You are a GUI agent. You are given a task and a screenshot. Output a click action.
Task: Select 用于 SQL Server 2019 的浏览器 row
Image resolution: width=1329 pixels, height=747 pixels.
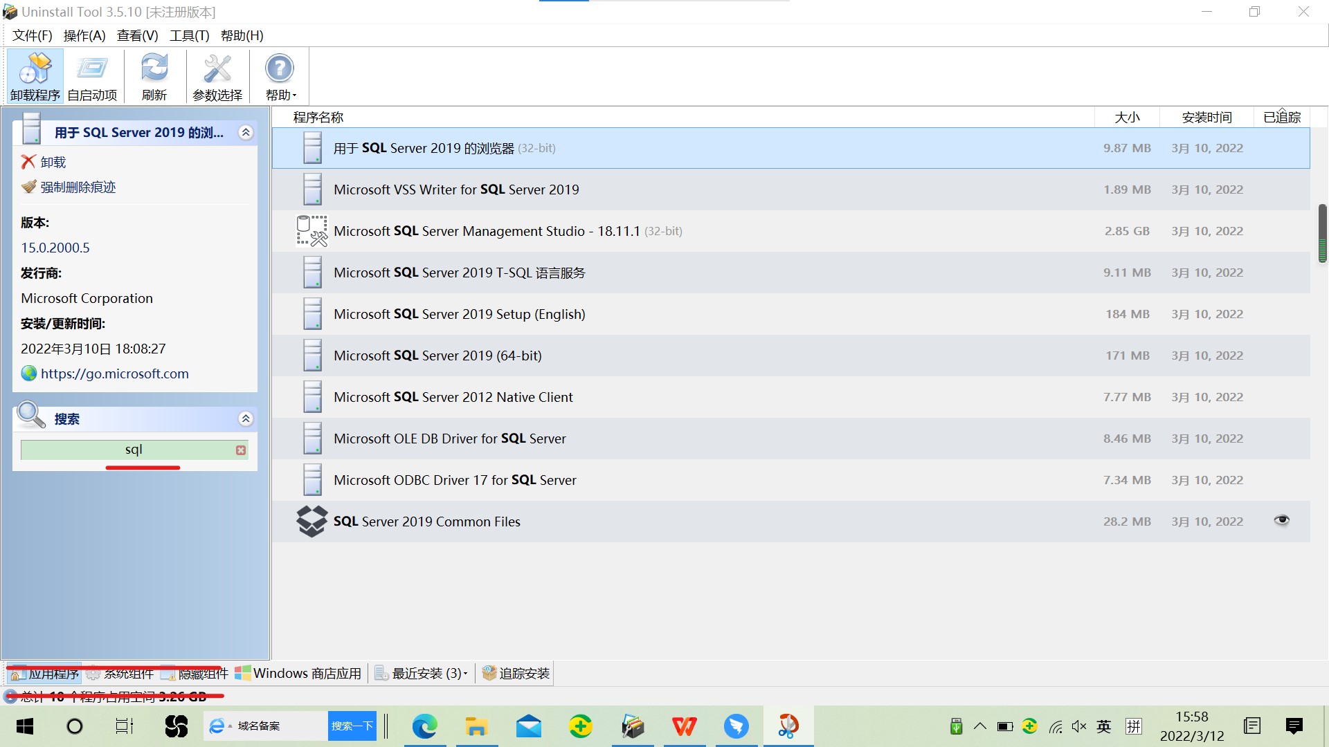pos(790,148)
